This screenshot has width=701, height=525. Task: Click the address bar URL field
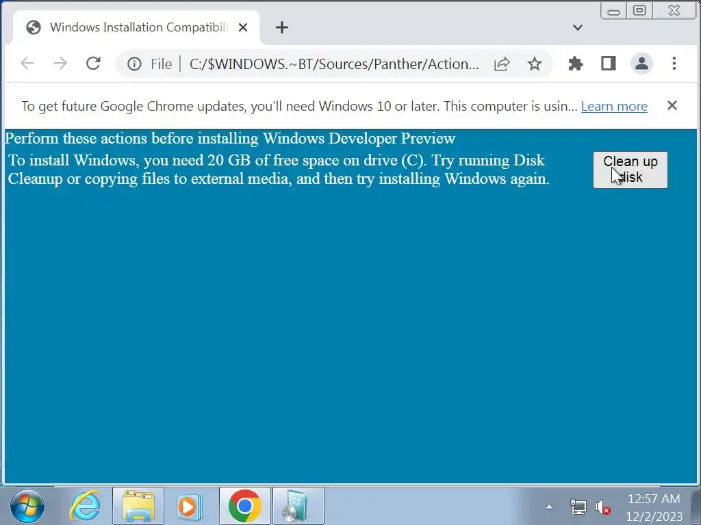point(334,64)
